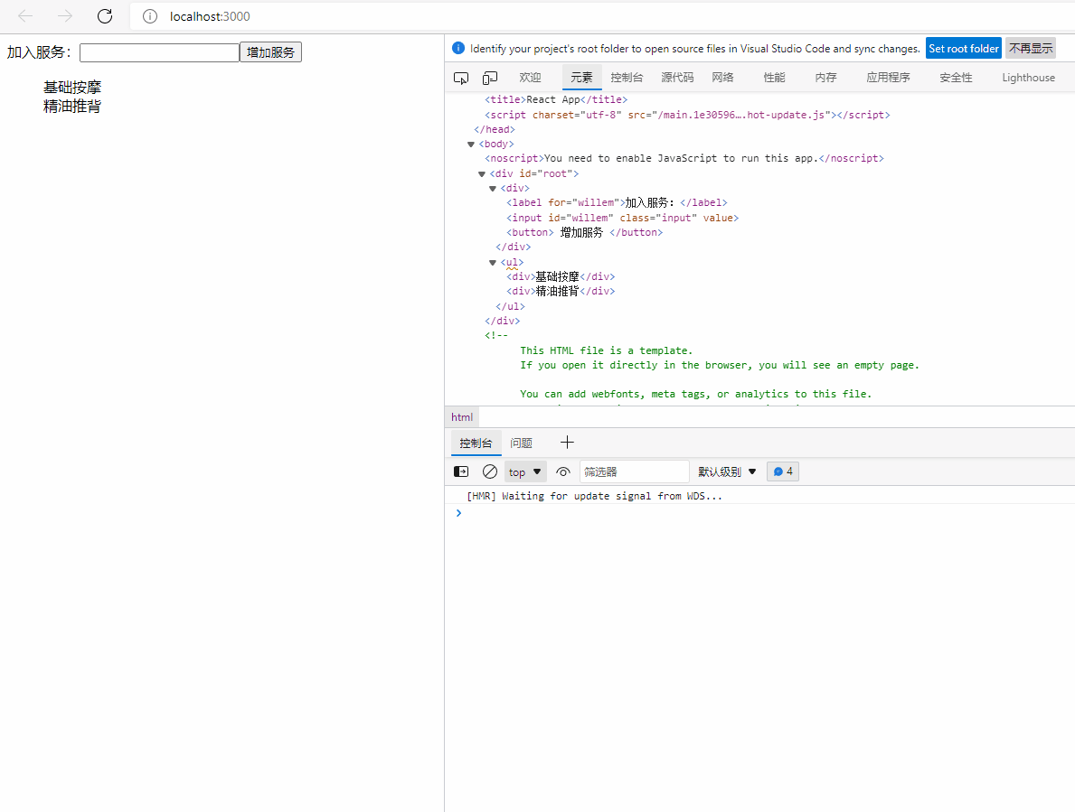Screen dimensions: 1075x812
Task: Select the div 基础按摩 DOM node
Action: coord(561,276)
